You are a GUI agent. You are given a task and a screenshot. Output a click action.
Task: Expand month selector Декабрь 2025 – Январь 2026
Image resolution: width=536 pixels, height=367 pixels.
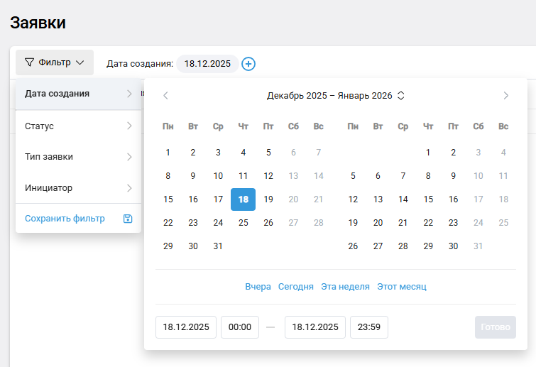tap(335, 96)
